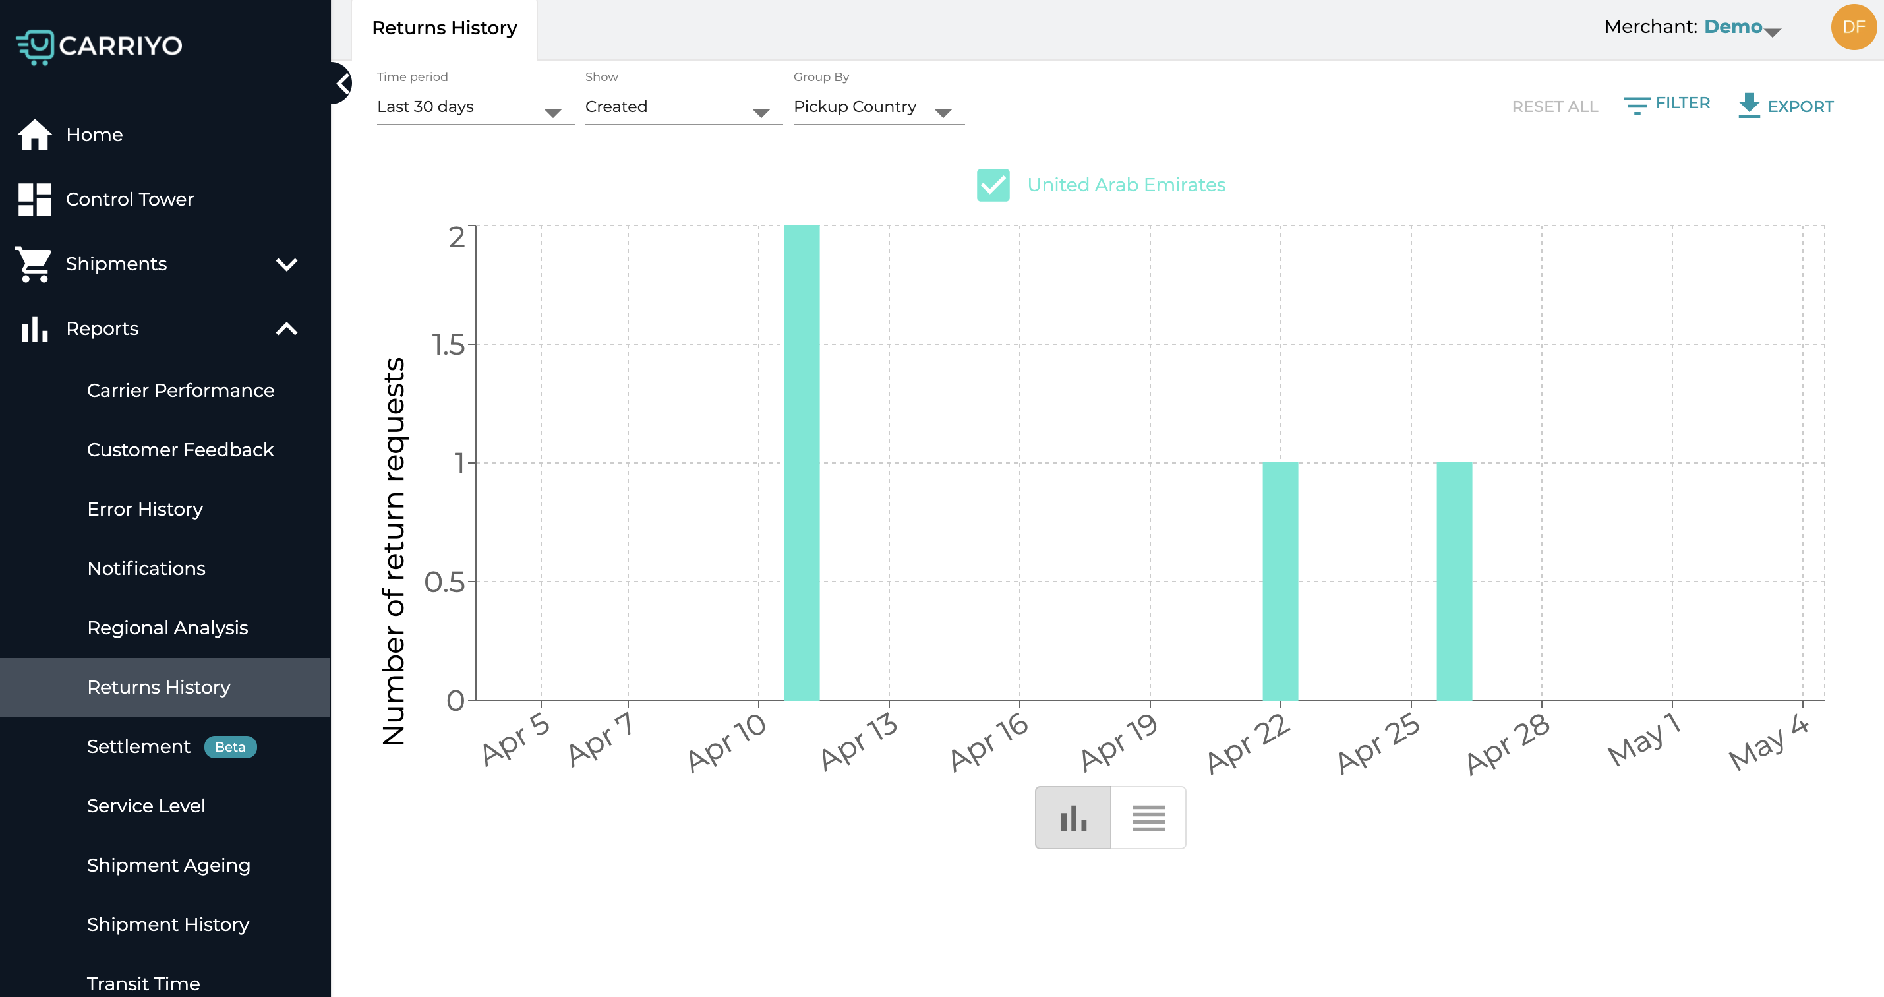Go to Home in sidebar

pos(94,135)
